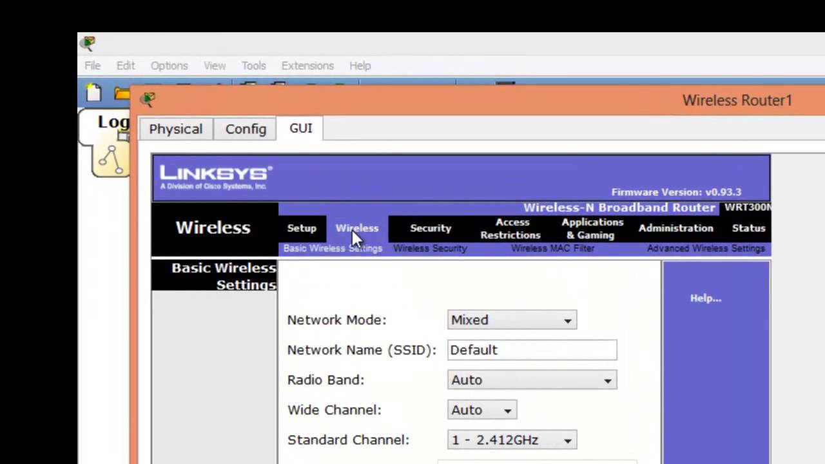Switch to the Config tab
Screen dimensions: 825x464
[246, 129]
